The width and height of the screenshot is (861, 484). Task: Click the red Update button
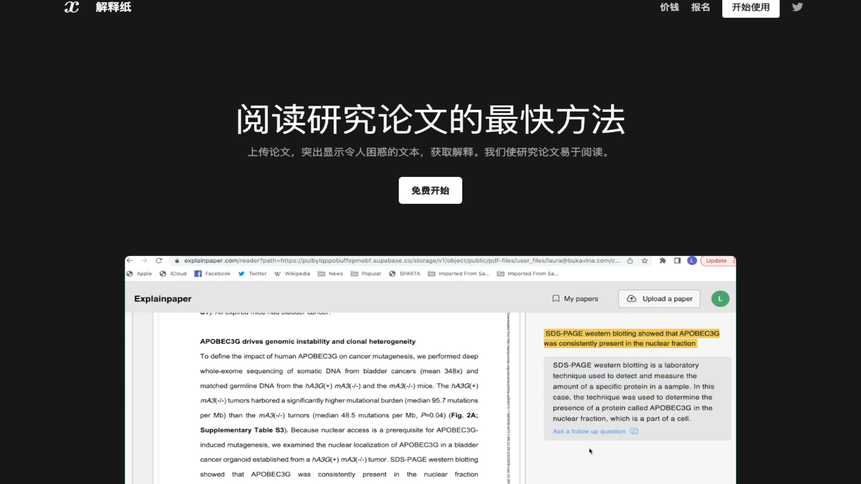[x=717, y=260]
